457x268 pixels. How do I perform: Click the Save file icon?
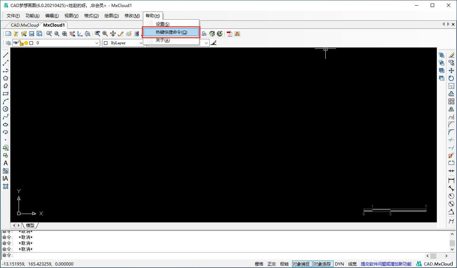pos(32,34)
